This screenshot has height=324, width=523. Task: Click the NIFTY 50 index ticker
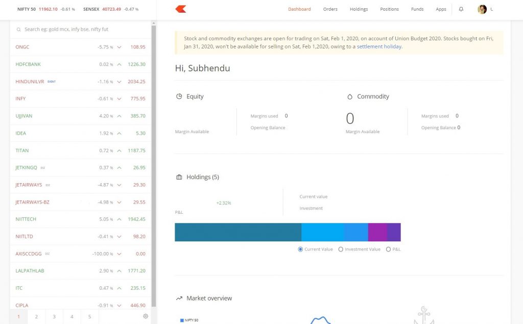point(46,9)
